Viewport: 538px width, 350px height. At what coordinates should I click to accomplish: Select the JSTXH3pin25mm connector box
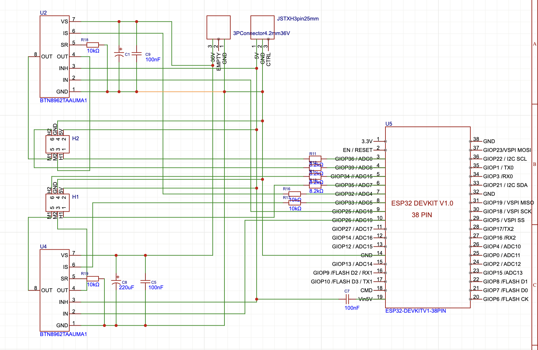tap(262, 27)
